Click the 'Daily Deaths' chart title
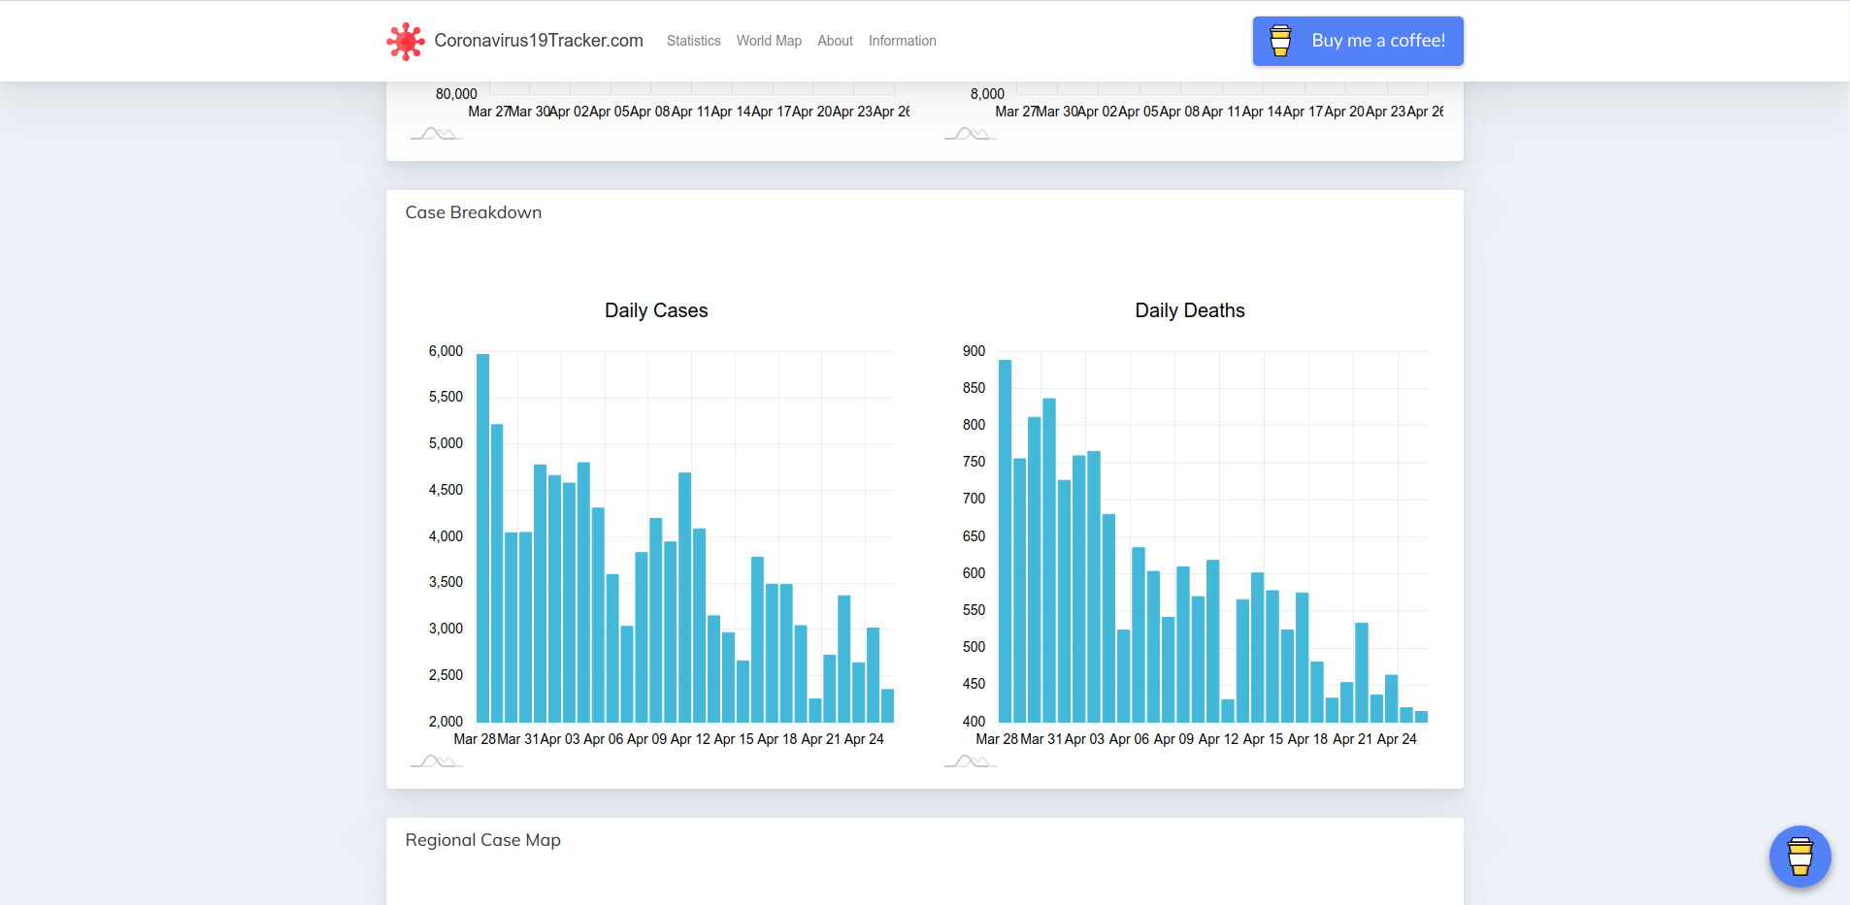 [x=1189, y=310]
